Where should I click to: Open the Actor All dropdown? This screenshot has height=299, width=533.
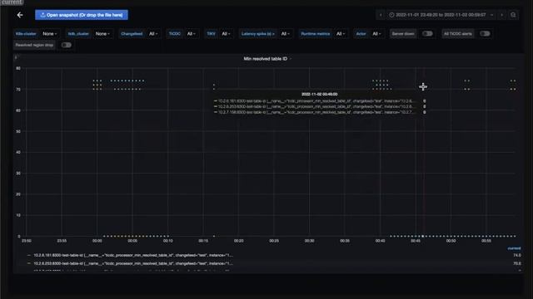376,34
